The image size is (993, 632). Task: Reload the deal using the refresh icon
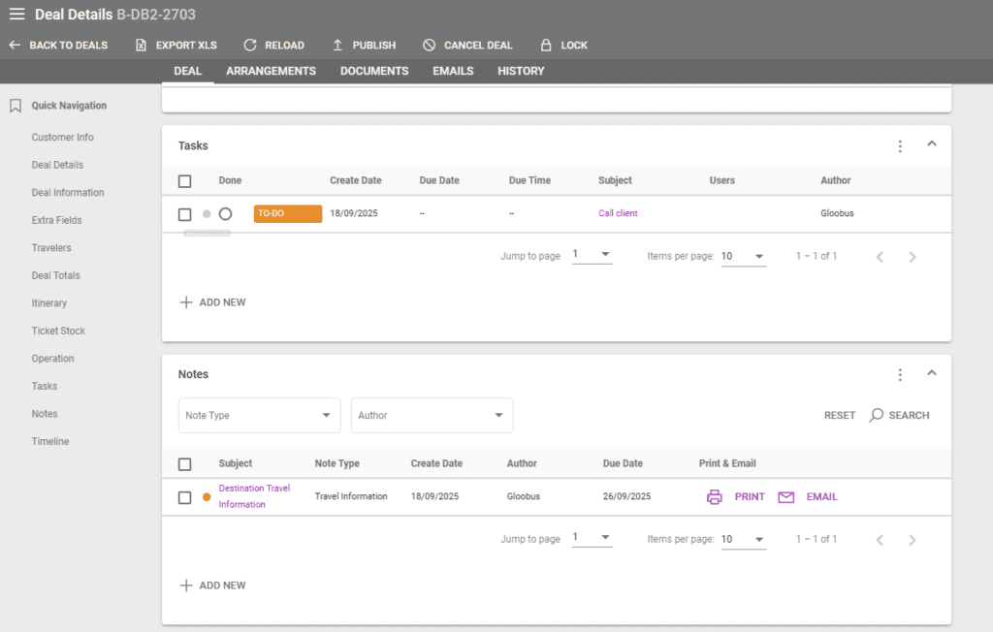click(x=250, y=45)
